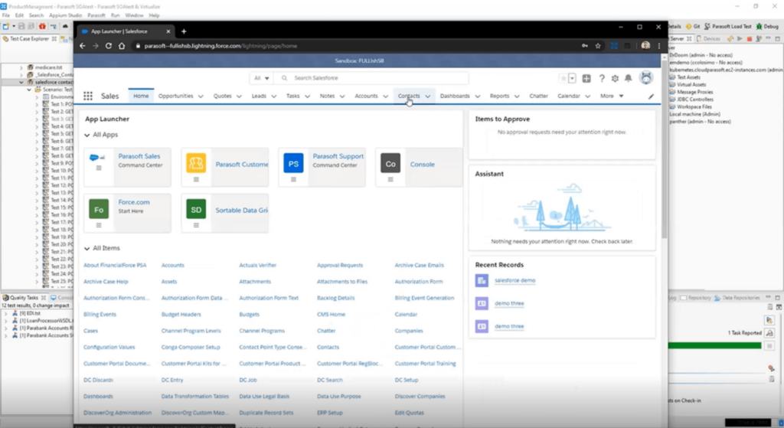Screen dimensions: 784x428
Task: Click the salesforce demo record icon
Action: click(x=482, y=280)
